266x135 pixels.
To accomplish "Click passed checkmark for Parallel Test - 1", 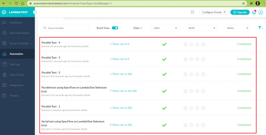I will pyautogui.click(x=164, y=108).
